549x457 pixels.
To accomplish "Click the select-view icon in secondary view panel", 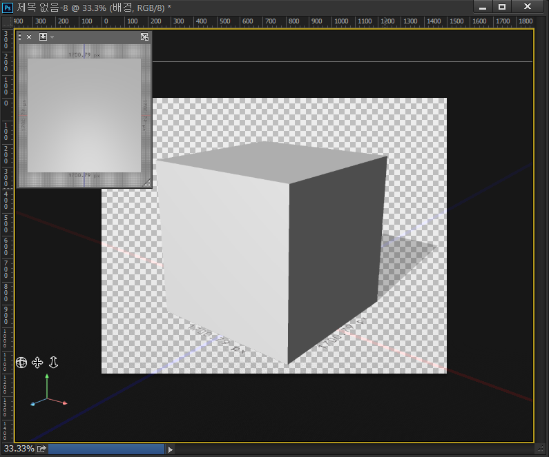I will 43,37.
